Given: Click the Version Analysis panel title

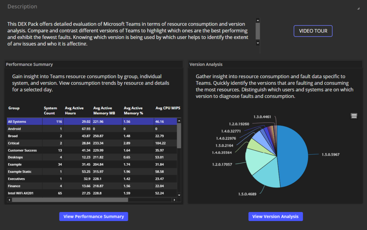Looking at the screenshot, I should 206,65.
